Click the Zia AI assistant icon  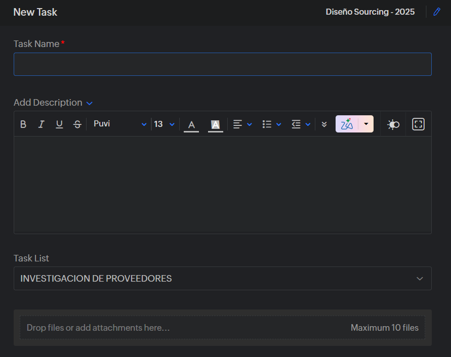pos(347,124)
